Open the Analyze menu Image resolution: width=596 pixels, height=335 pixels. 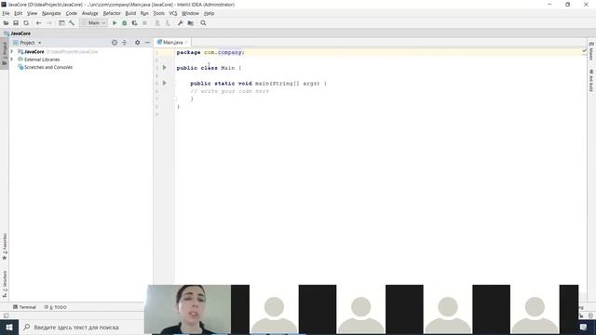90,13
